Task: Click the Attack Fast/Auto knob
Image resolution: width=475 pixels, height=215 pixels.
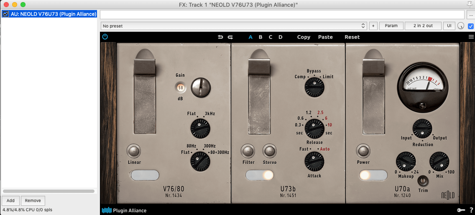Action: tap(314, 162)
